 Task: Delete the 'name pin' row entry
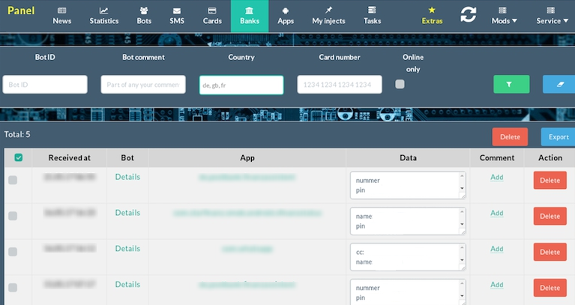[x=550, y=217]
